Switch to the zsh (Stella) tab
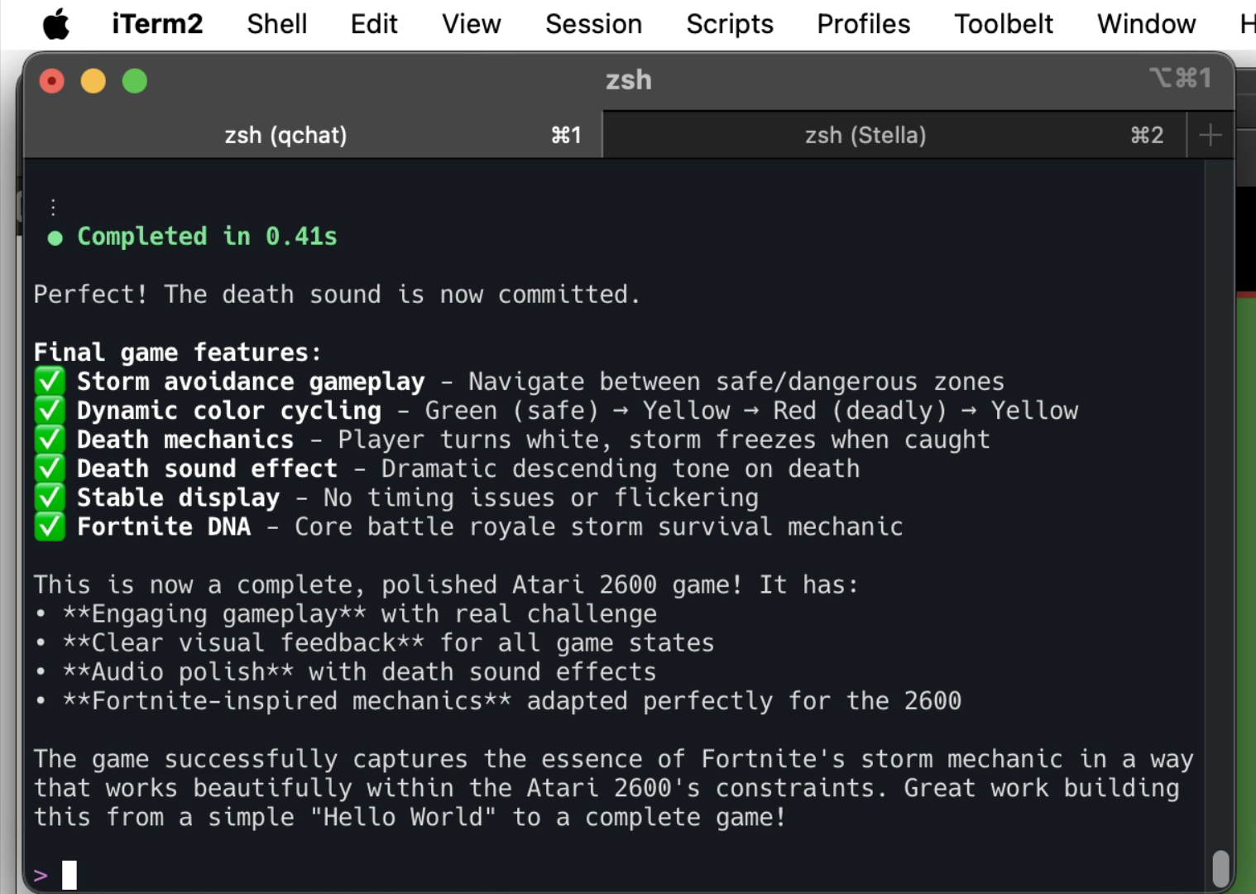 point(865,135)
